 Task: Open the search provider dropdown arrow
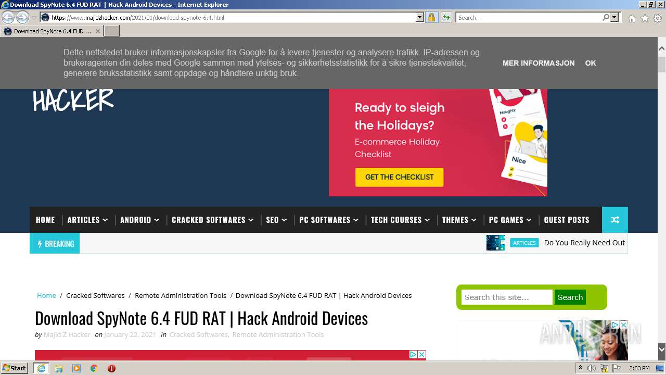[x=614, y=18]
